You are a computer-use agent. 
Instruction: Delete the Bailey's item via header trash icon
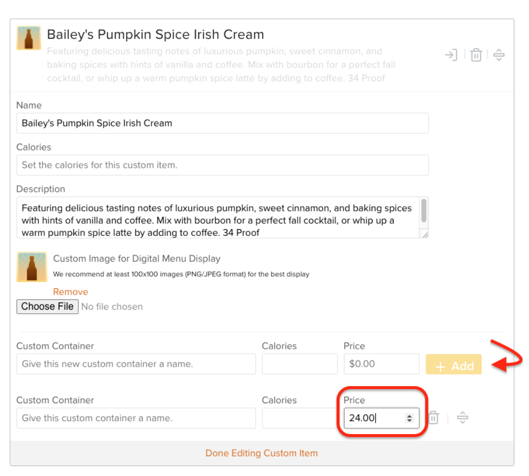tap(476, 55)
